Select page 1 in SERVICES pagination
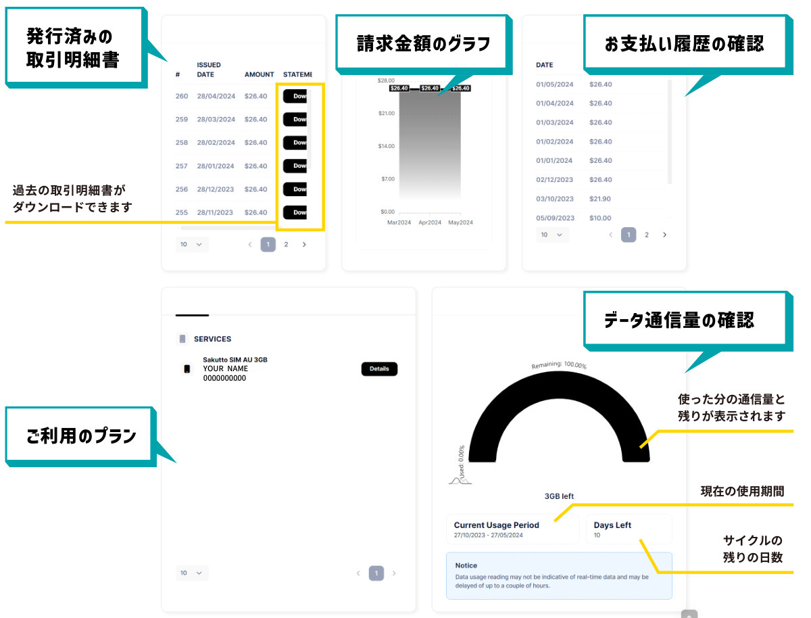811x618 pixels. tap(376, 573)
